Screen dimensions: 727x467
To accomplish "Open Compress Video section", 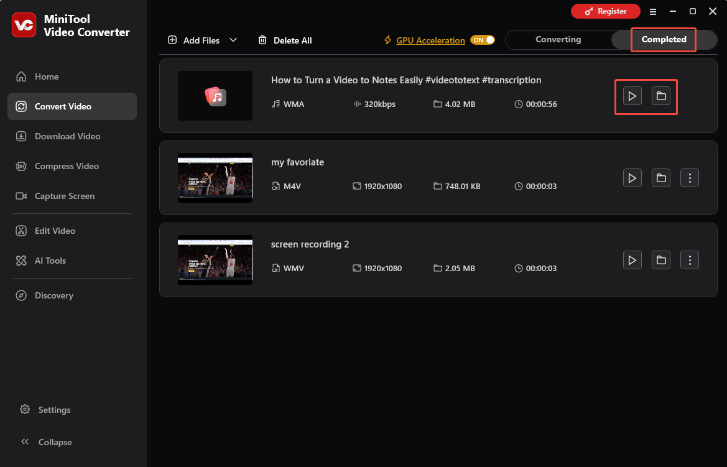I will click(x=72, y=166).
